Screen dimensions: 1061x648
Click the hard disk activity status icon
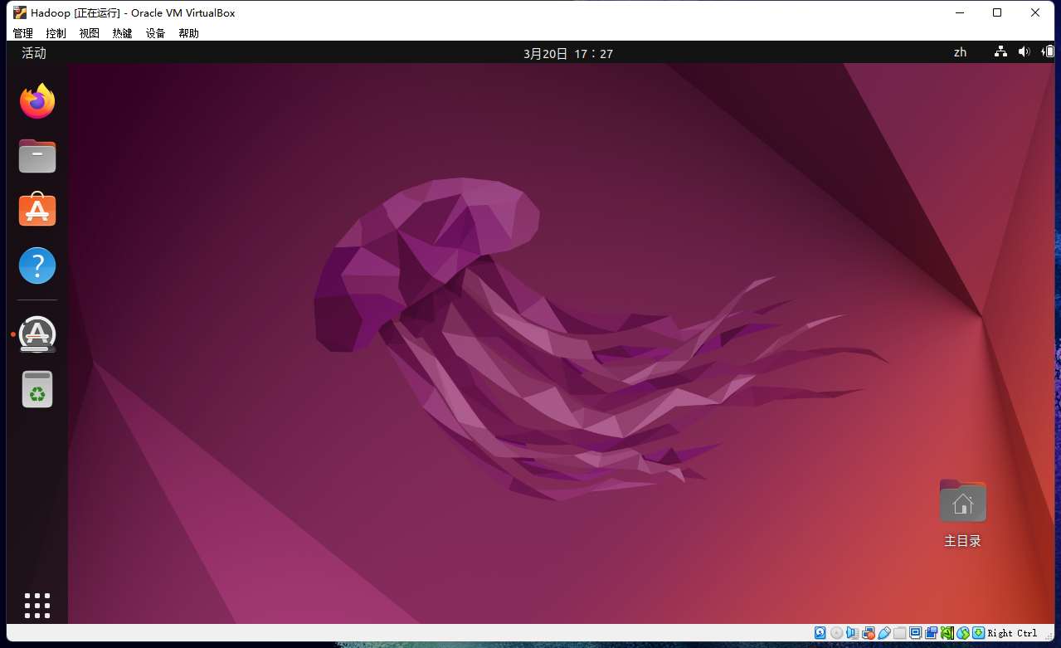820,633
